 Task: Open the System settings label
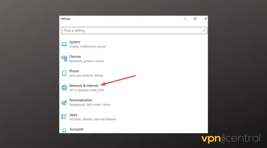pyautogui.click(x=75, y=42)
